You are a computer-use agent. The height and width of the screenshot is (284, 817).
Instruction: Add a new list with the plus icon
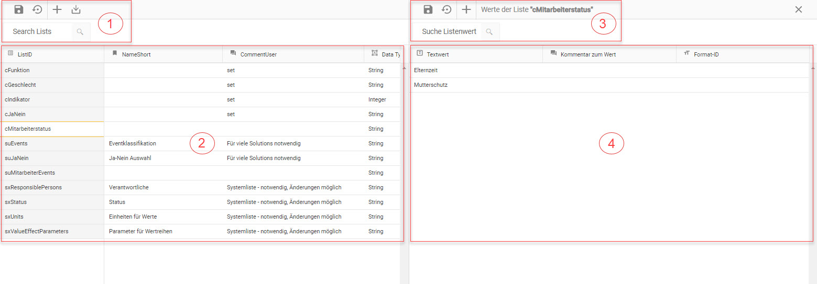click(x=57, y=9)
